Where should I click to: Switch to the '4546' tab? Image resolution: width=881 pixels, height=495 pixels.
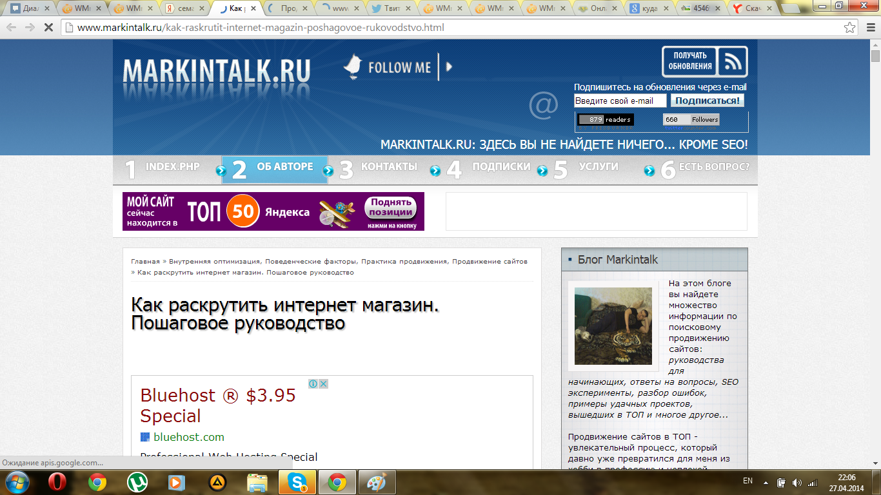pyautogui.click(x=700, y=8)
